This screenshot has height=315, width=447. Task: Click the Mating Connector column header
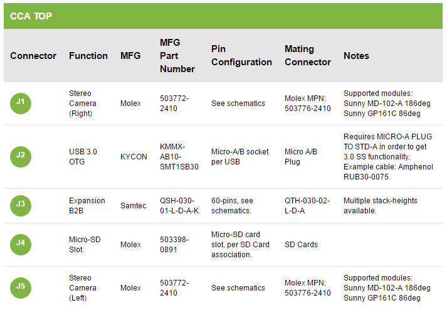[307, 56]
